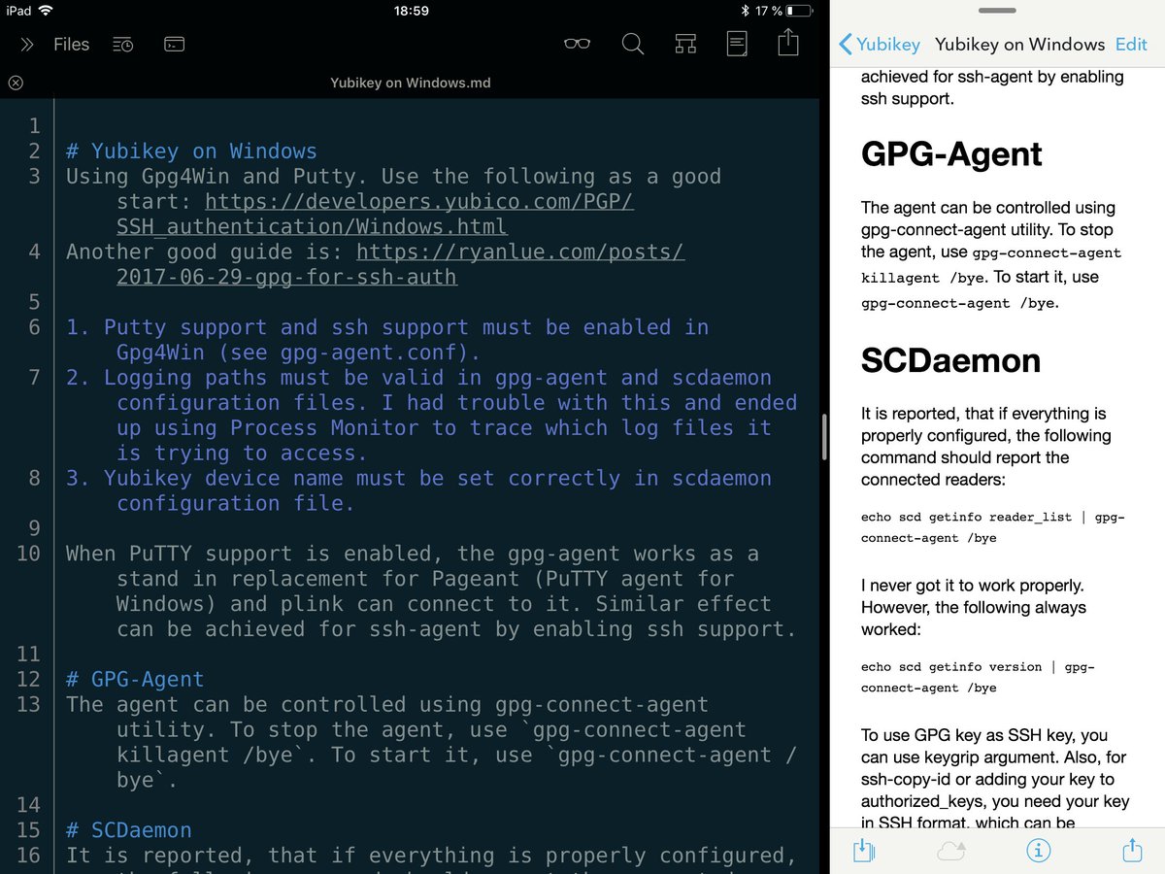Tap the Edit button in the right pane
The image size is (1165, 874).
[x=1131, y=44]
